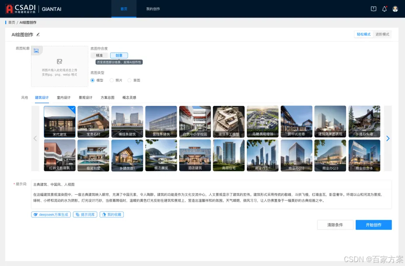Open the documentation book icon in header

click(374, 9)
